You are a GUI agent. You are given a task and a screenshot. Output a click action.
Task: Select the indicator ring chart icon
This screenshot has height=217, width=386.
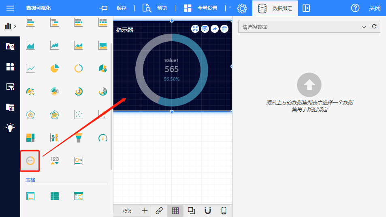pos(30,161)
